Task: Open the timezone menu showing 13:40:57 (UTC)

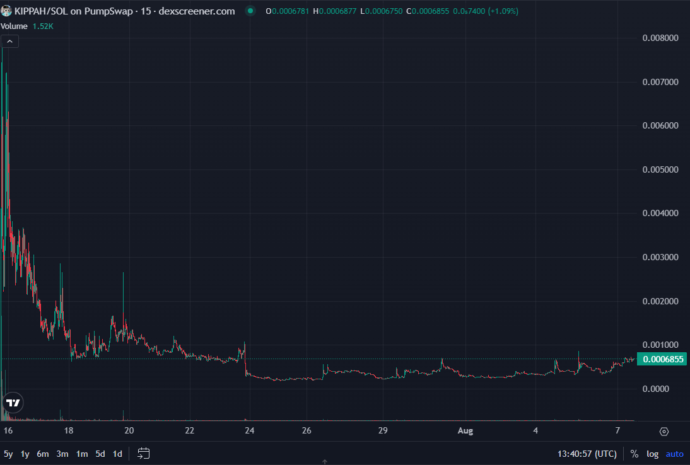Action: click(587, 454)
